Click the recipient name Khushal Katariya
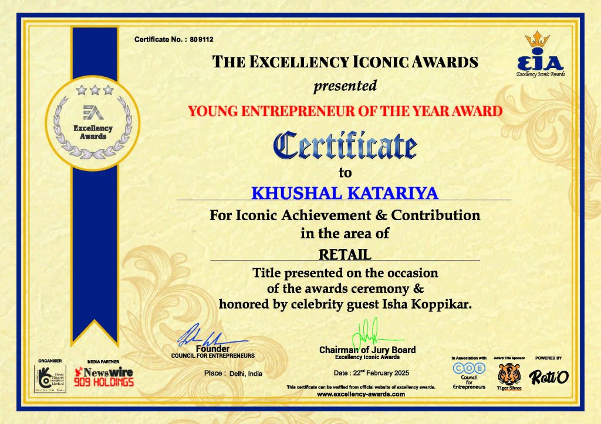The image size is (601, 424). [x=345, y=193]
